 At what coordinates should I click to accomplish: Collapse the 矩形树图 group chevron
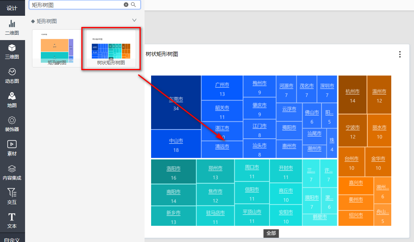click(x=134, y=20)
